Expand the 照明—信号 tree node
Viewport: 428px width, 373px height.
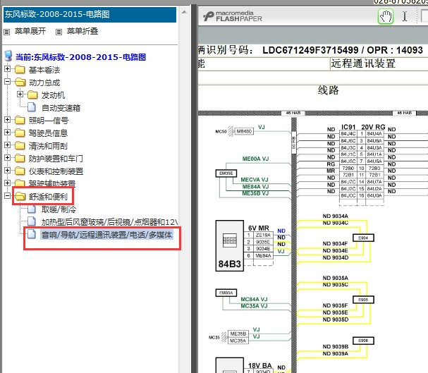[x=7, y=119]
